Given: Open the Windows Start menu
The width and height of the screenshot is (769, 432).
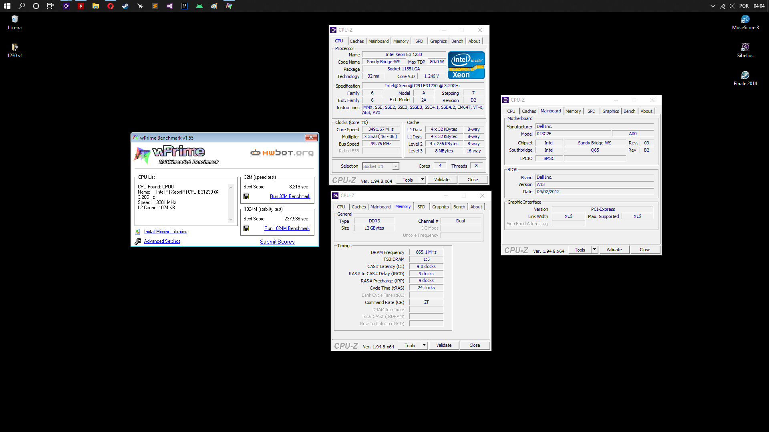Looking at the screenshot, I should (7, 6).
